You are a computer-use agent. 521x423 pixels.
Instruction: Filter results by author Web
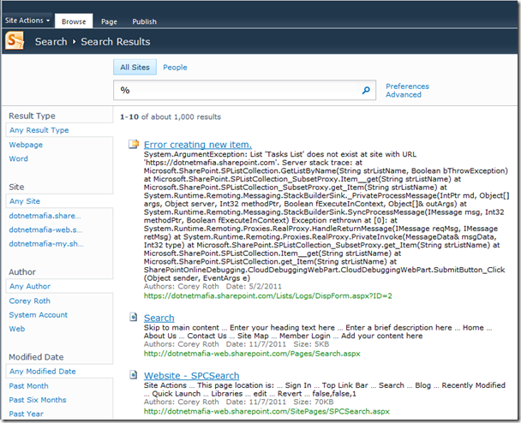coord(17,329)
